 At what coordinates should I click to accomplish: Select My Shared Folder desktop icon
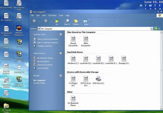click(x=6, y=108)
